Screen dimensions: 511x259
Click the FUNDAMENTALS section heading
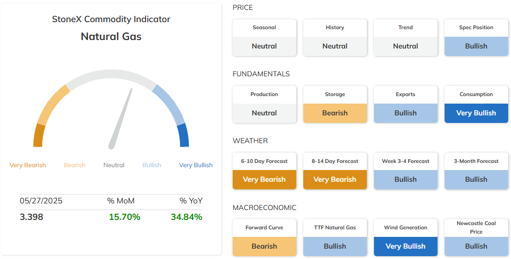coord(261,74)
